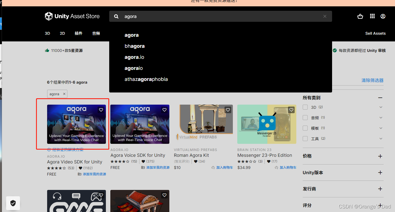Click Agora Video SDK add-to-assets icon
The image size is (395, 212).
click(80, 174)
